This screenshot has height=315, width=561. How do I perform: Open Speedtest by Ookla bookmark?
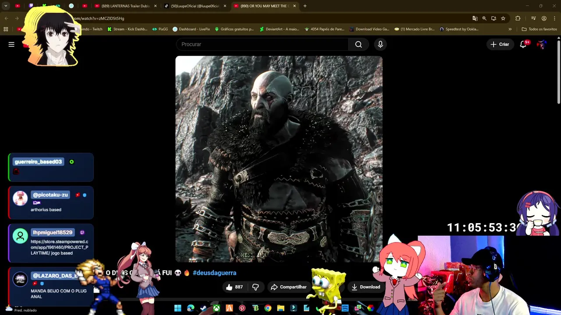tap(459, 29)
